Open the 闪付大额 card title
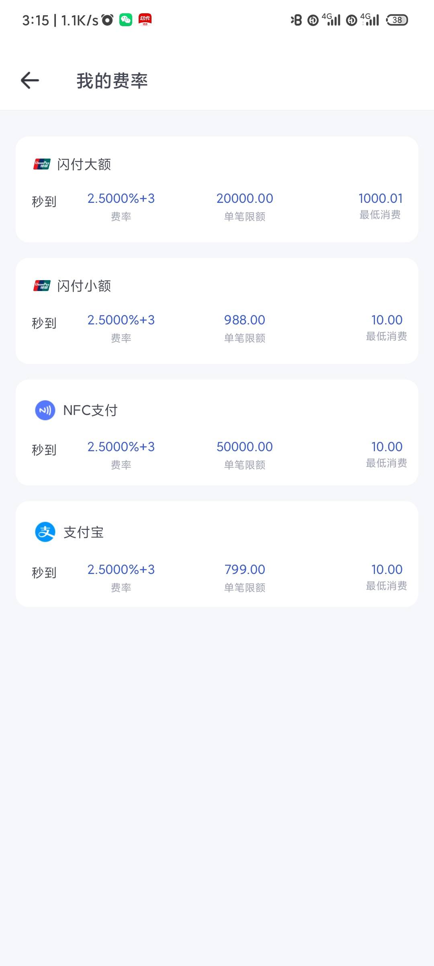 [84, 164]
